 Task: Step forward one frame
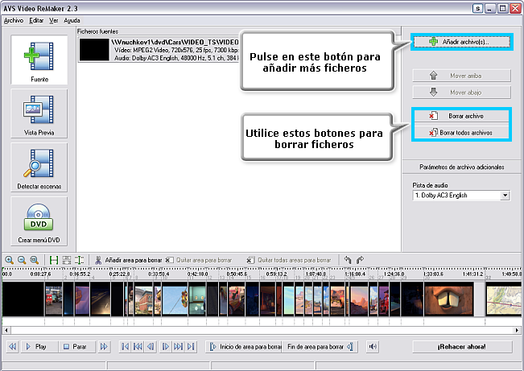(166, 347)
